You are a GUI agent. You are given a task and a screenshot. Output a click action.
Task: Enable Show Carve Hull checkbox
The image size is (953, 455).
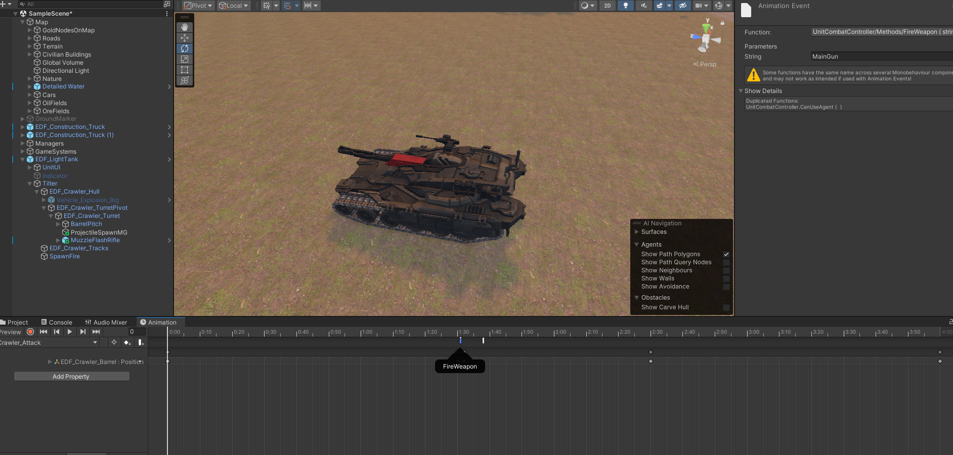726,307
